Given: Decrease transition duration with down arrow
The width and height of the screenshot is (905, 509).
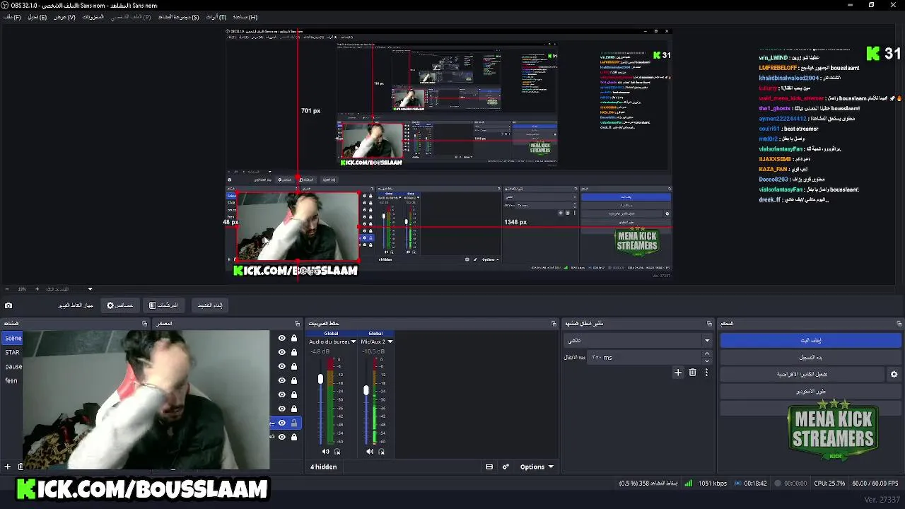Looking at the screenshot, I should 706,361.
